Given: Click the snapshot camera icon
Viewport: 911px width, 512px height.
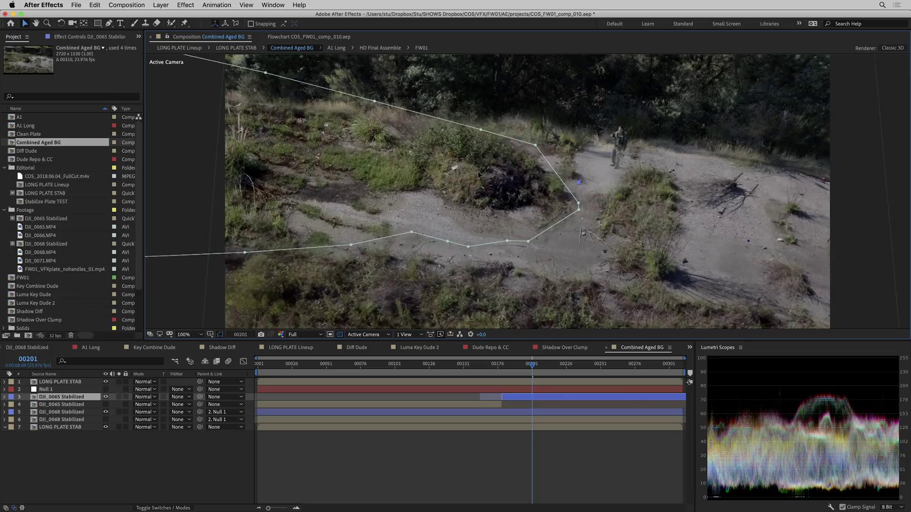Looking at the screenshot, I should tap(261, 334).
